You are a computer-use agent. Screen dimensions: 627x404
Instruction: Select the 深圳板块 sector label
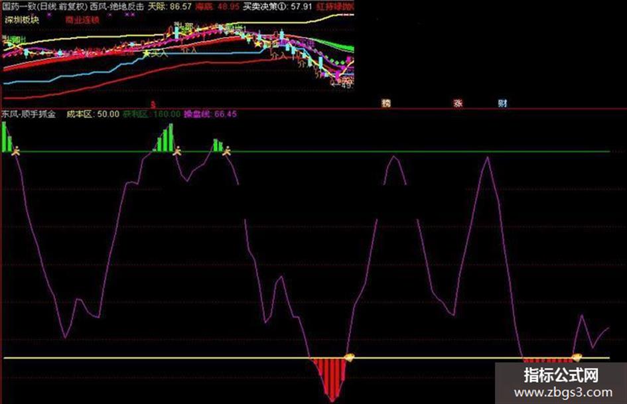22,20
